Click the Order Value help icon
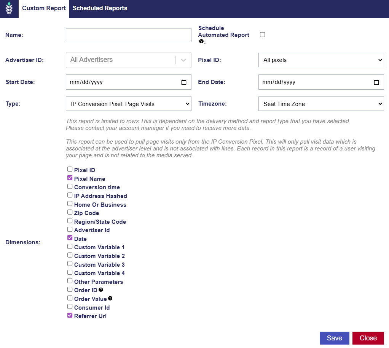389x348 pixels. [x=110, y=299]
